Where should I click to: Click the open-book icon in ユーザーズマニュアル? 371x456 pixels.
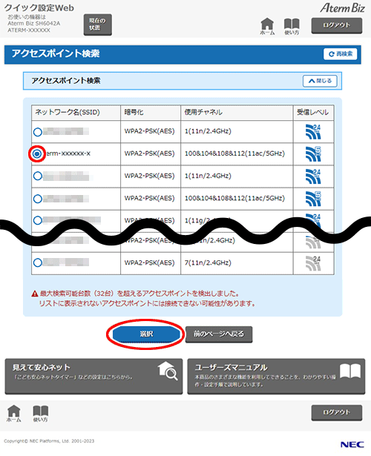coord(350,370)
